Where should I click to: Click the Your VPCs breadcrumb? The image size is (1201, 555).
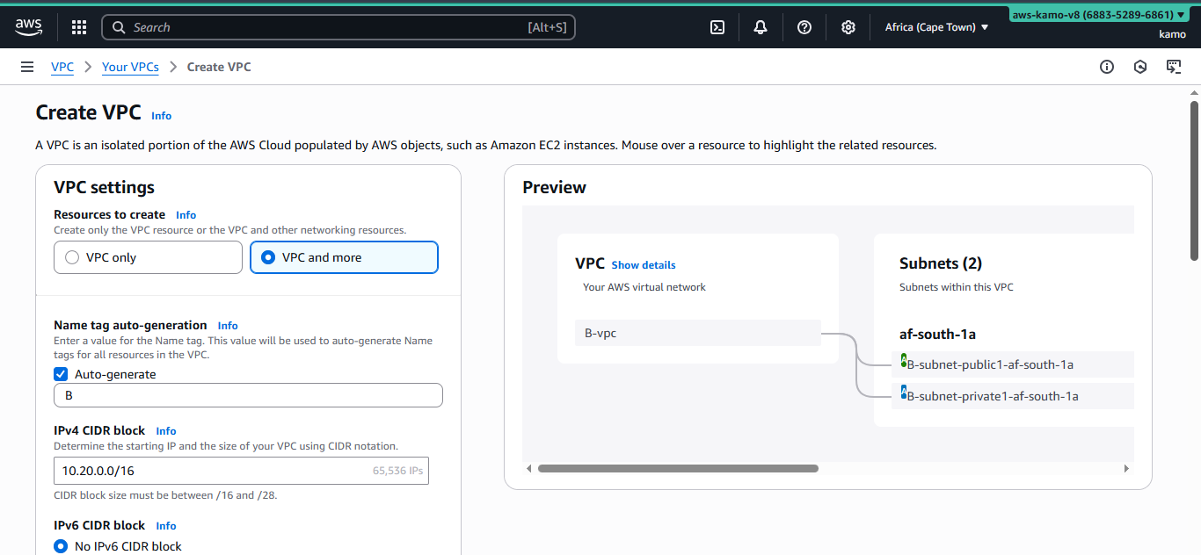[x=130, y=67]
